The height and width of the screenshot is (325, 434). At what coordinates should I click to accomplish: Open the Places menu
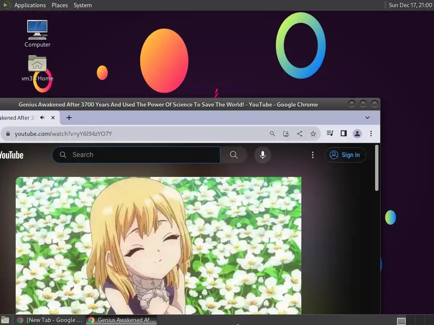pos(59,5)
